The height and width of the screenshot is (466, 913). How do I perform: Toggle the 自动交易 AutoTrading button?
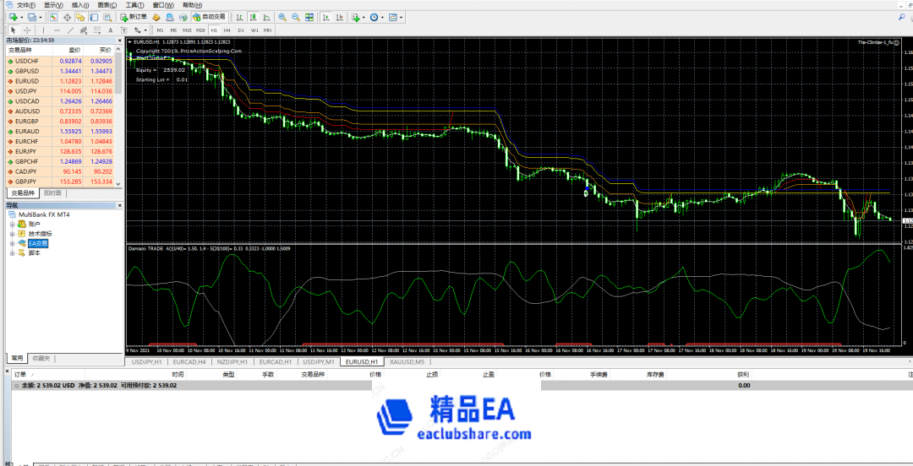[209, 18]
